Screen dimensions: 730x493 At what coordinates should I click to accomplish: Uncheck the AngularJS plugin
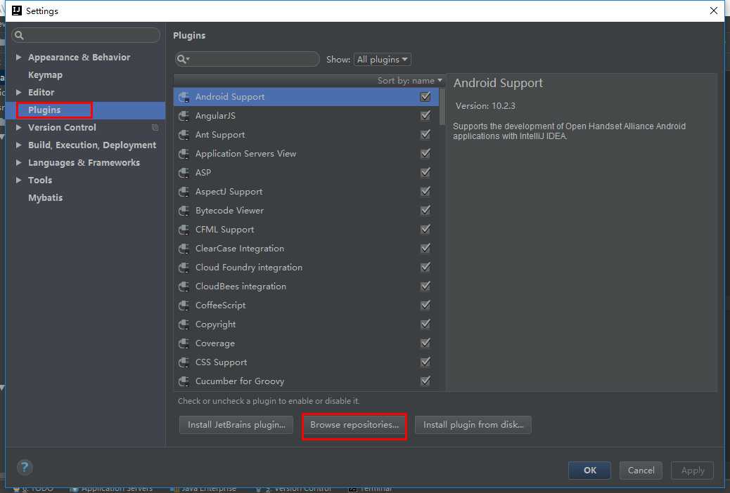click(425, 115)
